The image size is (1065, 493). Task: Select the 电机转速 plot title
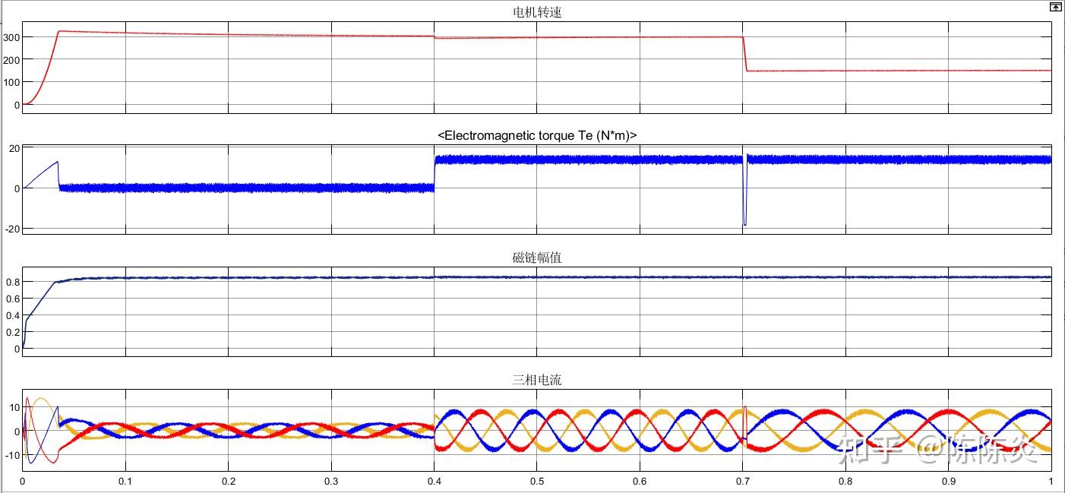pos(537,12)
